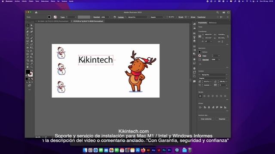Toggle the reference point locator in Transformar
The image size is (275, 154).
(200, 36)
